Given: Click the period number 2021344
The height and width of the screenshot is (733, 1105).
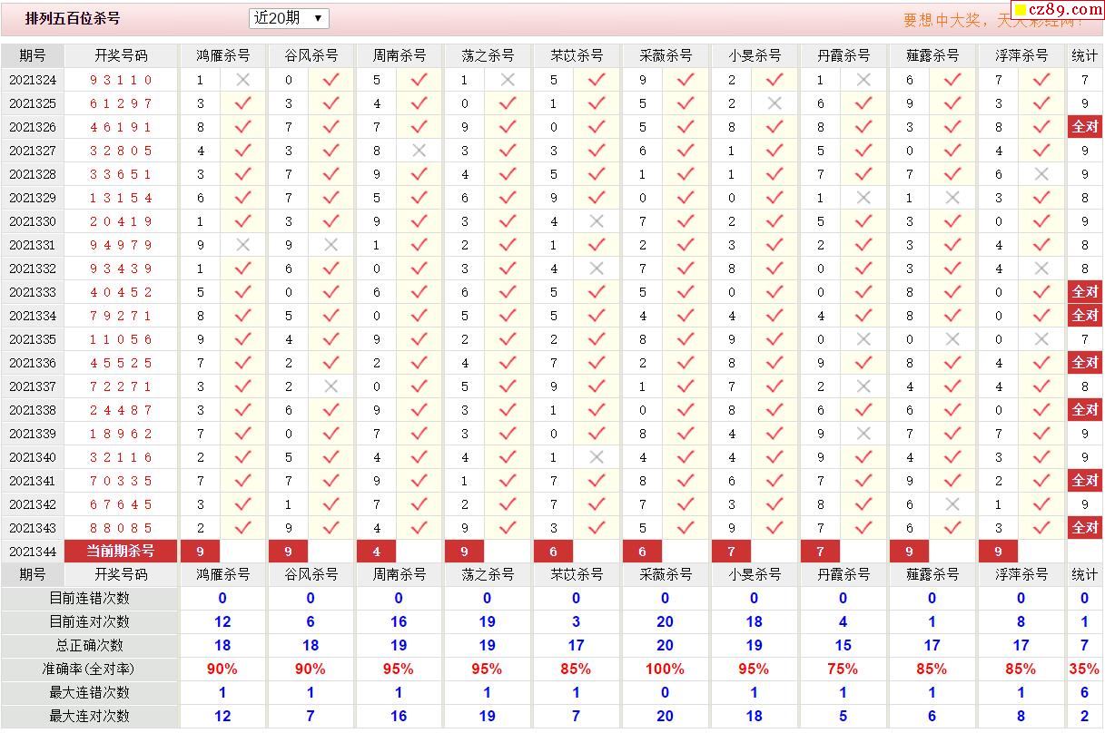Looking at the screenshot, I should [33, 552].
